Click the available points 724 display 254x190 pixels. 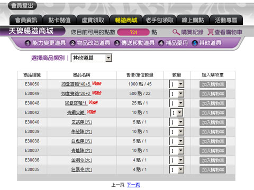coord(133,32)
